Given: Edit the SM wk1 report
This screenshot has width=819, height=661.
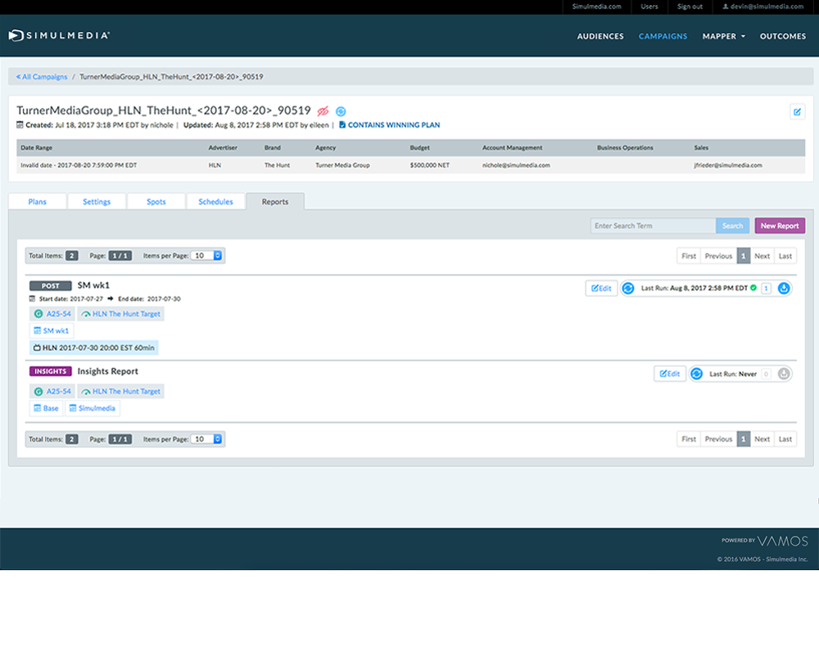Looking at the screenshot, I should tap(601, 288).
